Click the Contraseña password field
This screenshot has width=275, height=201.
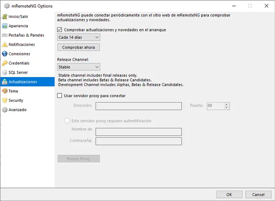coord(139,141)
